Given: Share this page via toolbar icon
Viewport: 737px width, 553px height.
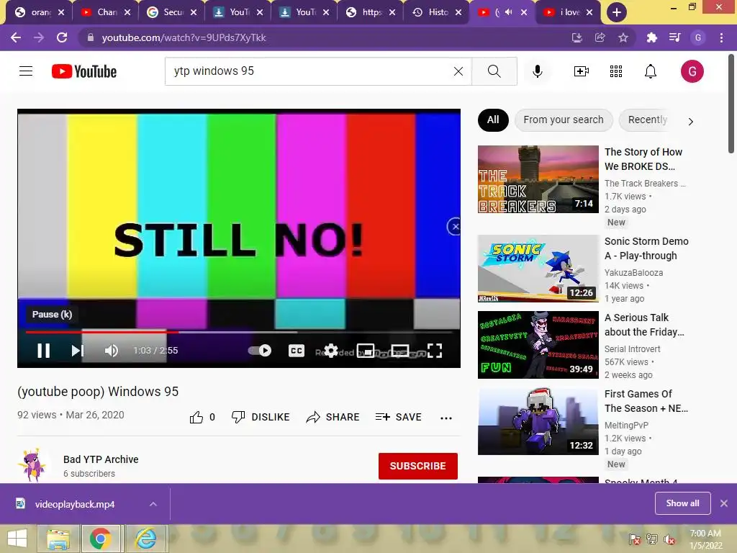Looking at the screenshot, I should click(600, 37).
